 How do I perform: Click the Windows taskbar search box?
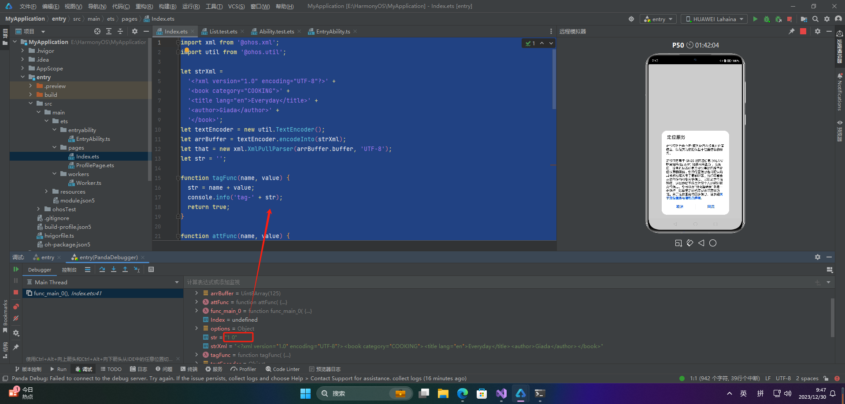click(x=364, y=393)
